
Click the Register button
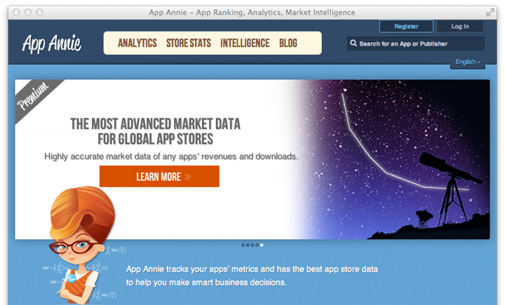(406, 27)
